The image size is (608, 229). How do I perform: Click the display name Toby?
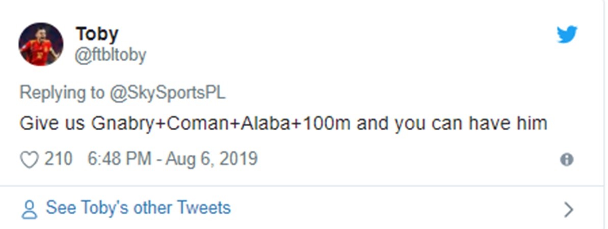97,34
